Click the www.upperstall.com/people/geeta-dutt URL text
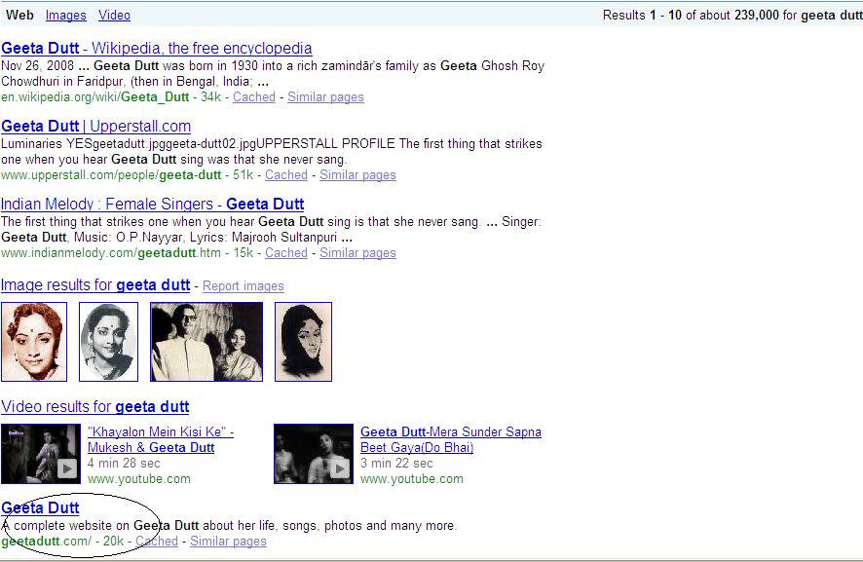 click(111, 175)
